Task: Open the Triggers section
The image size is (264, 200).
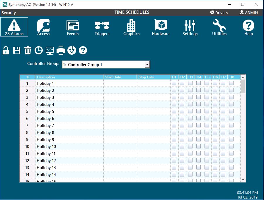Action: 102,28
